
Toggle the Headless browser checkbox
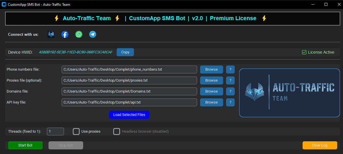coord(117,132)
